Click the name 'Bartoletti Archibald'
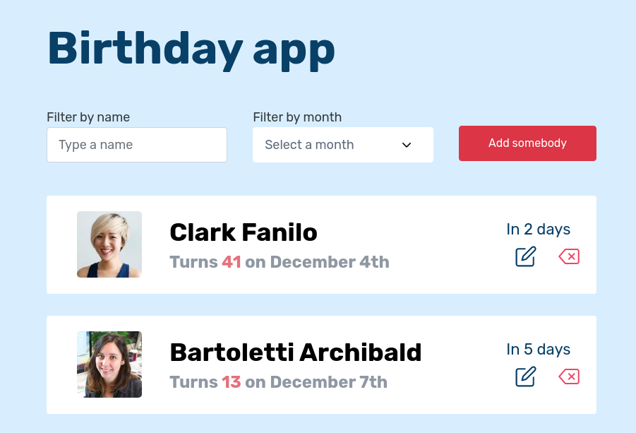The width and height of the screenshot is (636, 433). pyautogui.click(x=295, y=352)
